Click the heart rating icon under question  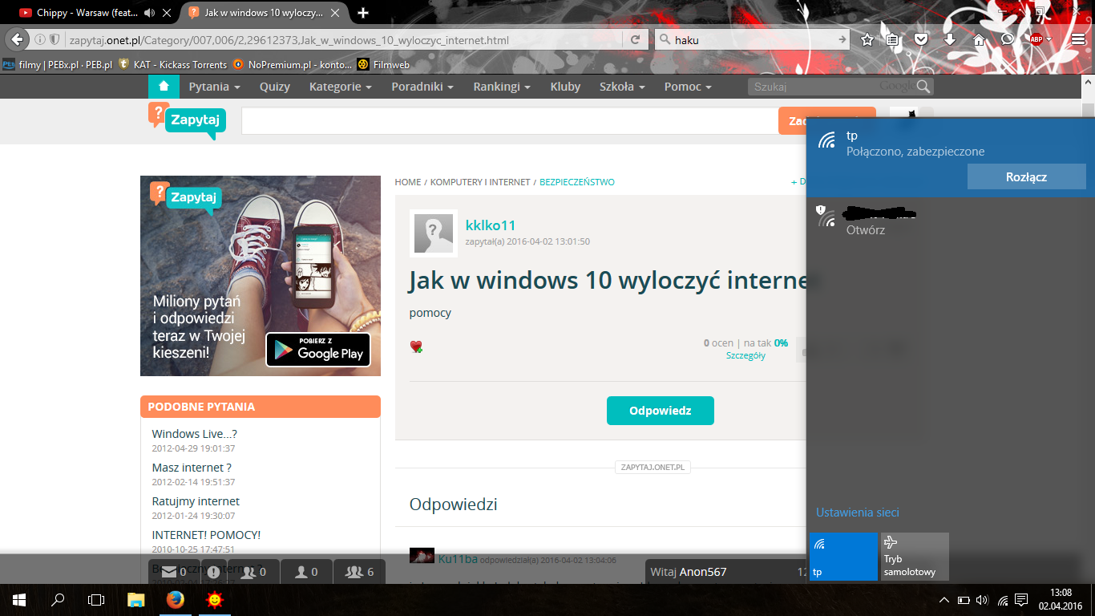[416, 346]
